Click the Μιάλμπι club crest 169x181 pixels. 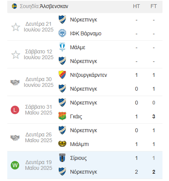click(62, 144)
